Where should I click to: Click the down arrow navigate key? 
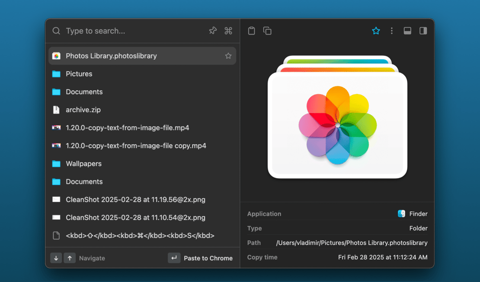tap(56, 258)
